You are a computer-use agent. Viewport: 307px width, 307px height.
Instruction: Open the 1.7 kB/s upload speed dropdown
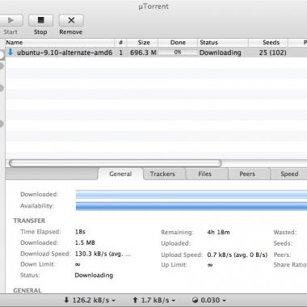coord(153,300)
